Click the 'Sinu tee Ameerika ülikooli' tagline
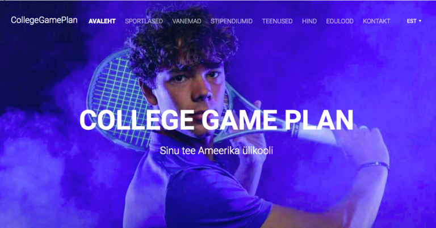The width and height of the screenshot is (436, 228). click(x=216, y=151)
